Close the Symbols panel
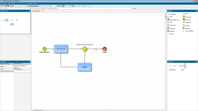 tap(197, 11)
